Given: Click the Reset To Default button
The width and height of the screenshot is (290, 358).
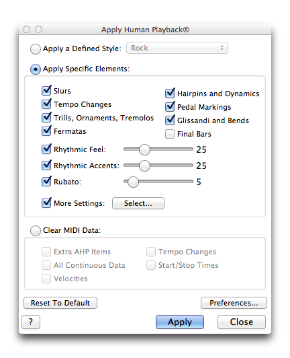Looking at the screenshot, I should (60, 303).
